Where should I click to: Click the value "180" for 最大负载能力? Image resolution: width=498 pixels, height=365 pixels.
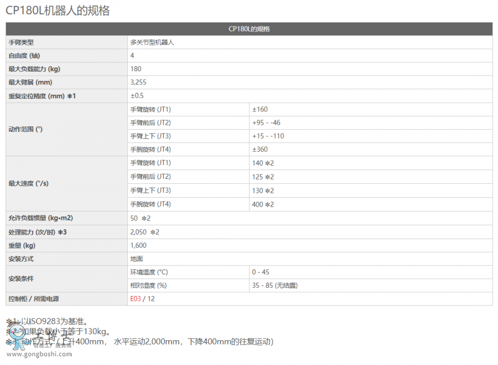(136, 69)
